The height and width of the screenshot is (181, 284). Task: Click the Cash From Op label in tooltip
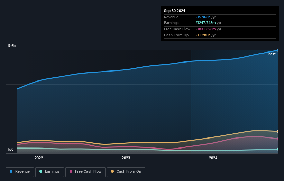tap(176, 35)
